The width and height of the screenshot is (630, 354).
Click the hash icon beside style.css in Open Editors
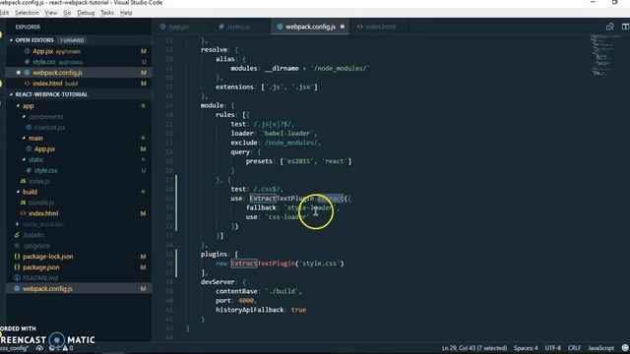coord(27,62)
